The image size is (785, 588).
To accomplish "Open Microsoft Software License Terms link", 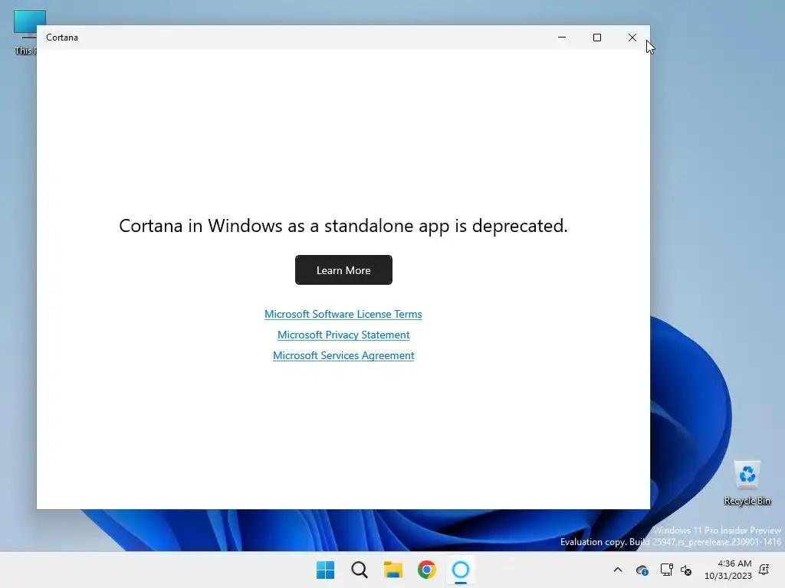I will (x=343, y=314).
